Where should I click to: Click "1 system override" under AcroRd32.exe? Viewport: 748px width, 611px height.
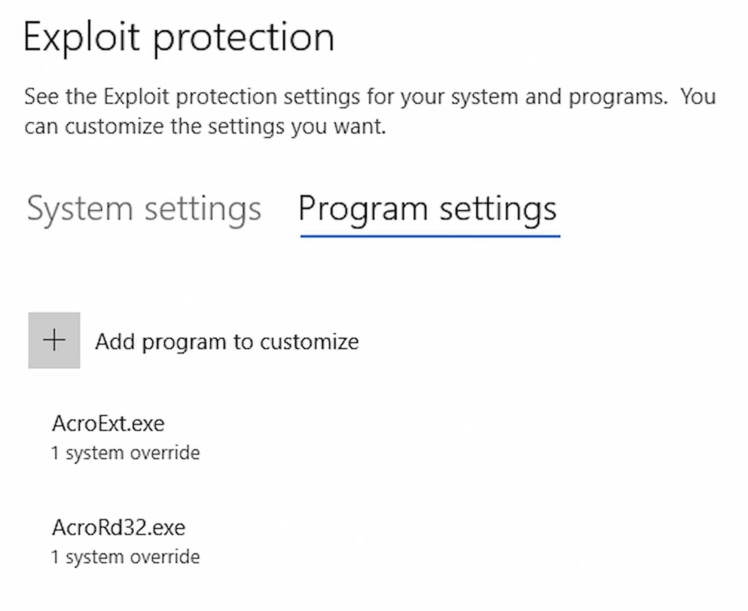click(x=125, y=557)
